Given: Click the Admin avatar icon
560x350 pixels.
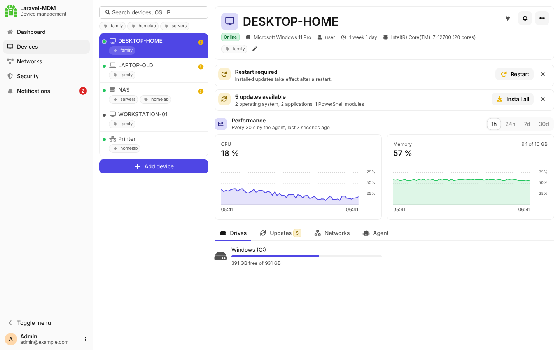Looking at the screenshot, I should [x=11, y=339].
